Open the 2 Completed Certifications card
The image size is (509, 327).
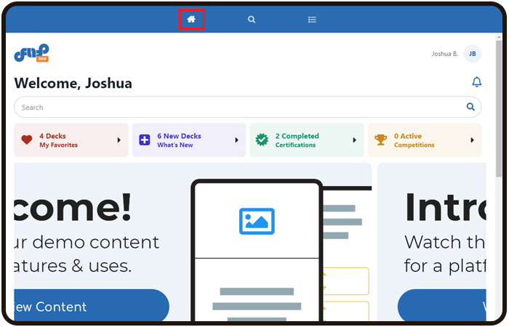point(307,140)
